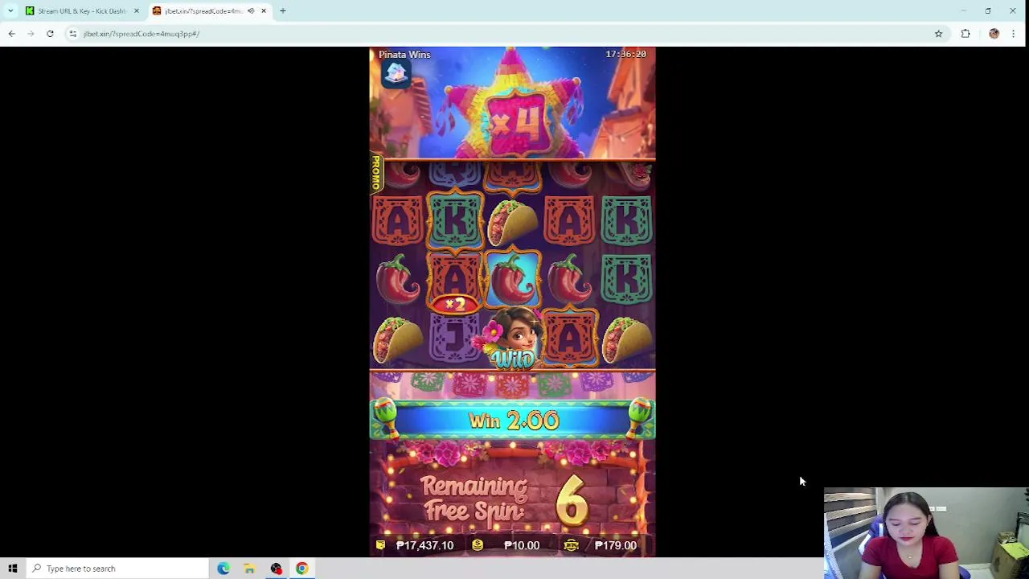1029x579 pixels.
Task: Click the ₱17,437.10 balance value
Action: coord(424,545)
